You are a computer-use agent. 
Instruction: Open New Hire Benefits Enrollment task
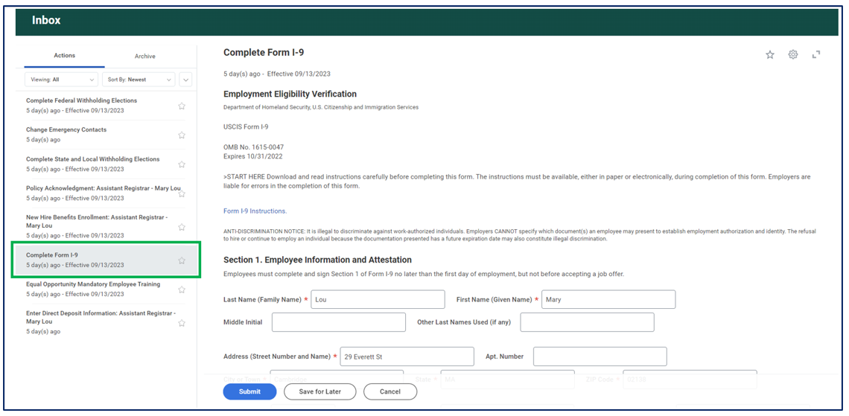(106, 226)
